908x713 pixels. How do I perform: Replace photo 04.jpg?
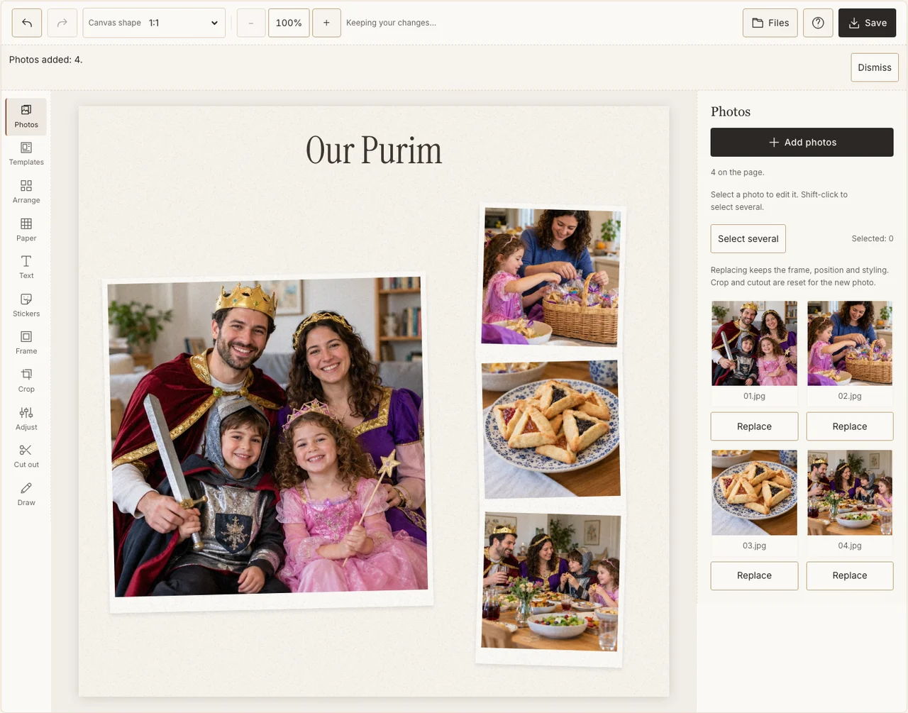[850, 575]
